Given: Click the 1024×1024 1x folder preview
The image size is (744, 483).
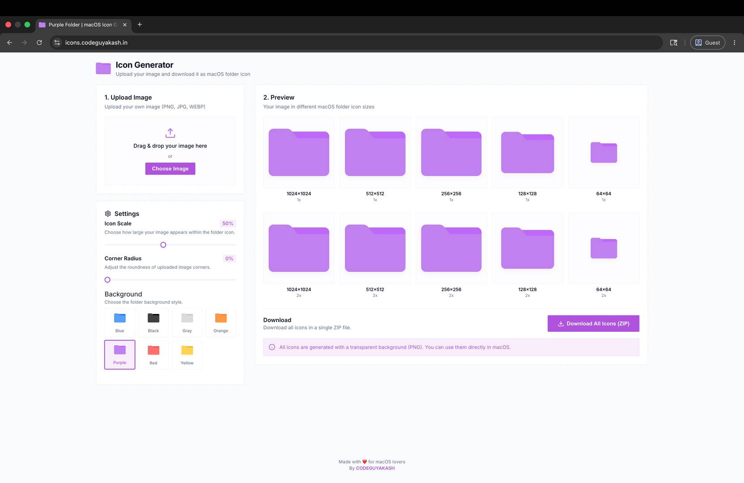Looking at the screenshot, I should [299, 152].
